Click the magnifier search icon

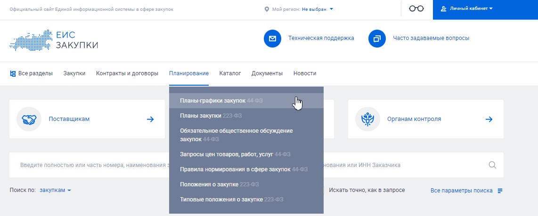point(492,165)
